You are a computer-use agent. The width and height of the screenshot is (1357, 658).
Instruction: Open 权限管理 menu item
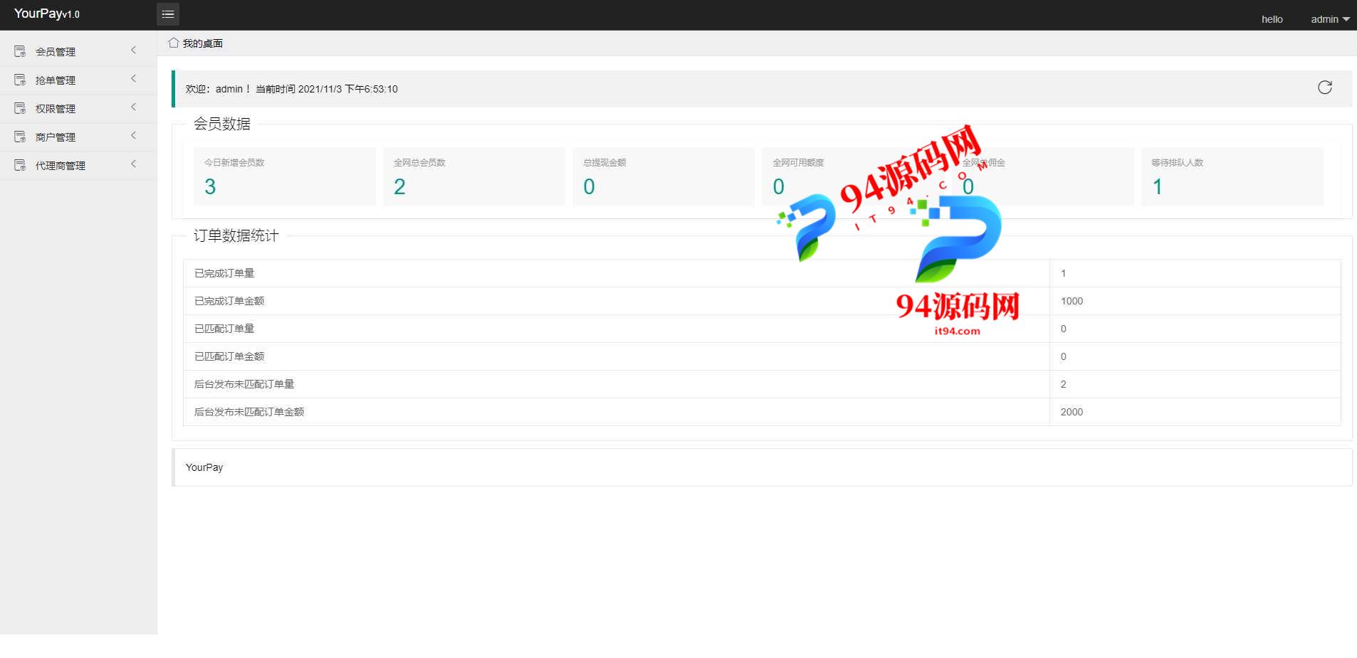click(x=78, y=108)
